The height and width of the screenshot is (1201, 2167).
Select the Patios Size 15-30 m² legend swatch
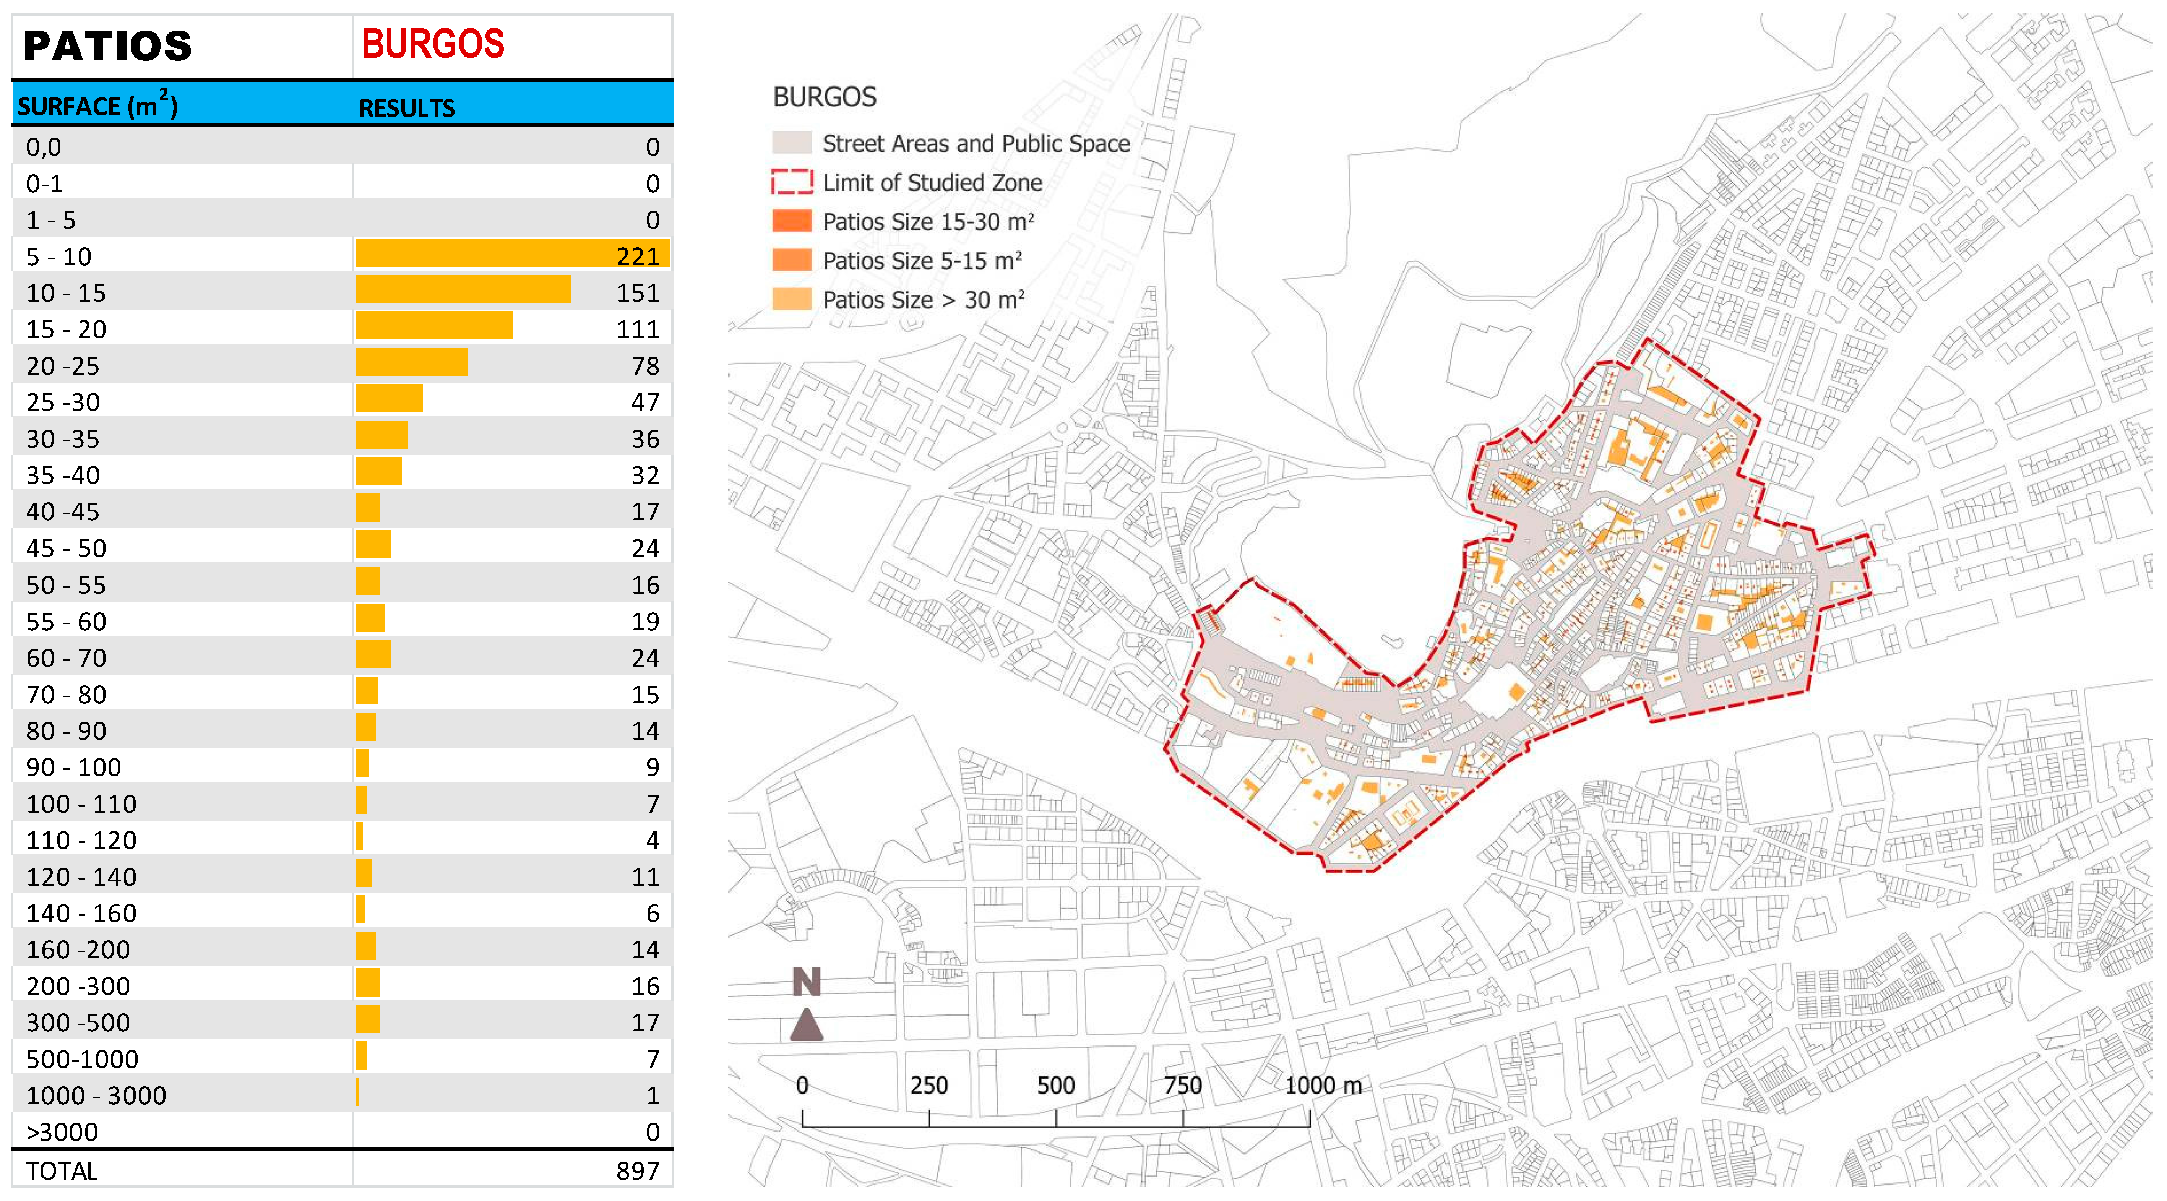point(792,221)
